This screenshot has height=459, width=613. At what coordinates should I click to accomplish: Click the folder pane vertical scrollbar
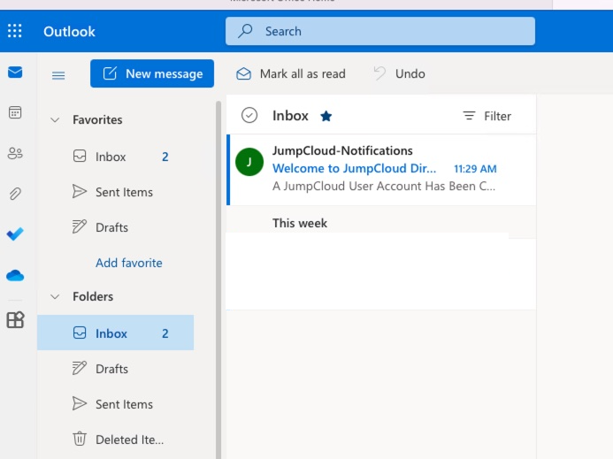(x=218, y=279)
